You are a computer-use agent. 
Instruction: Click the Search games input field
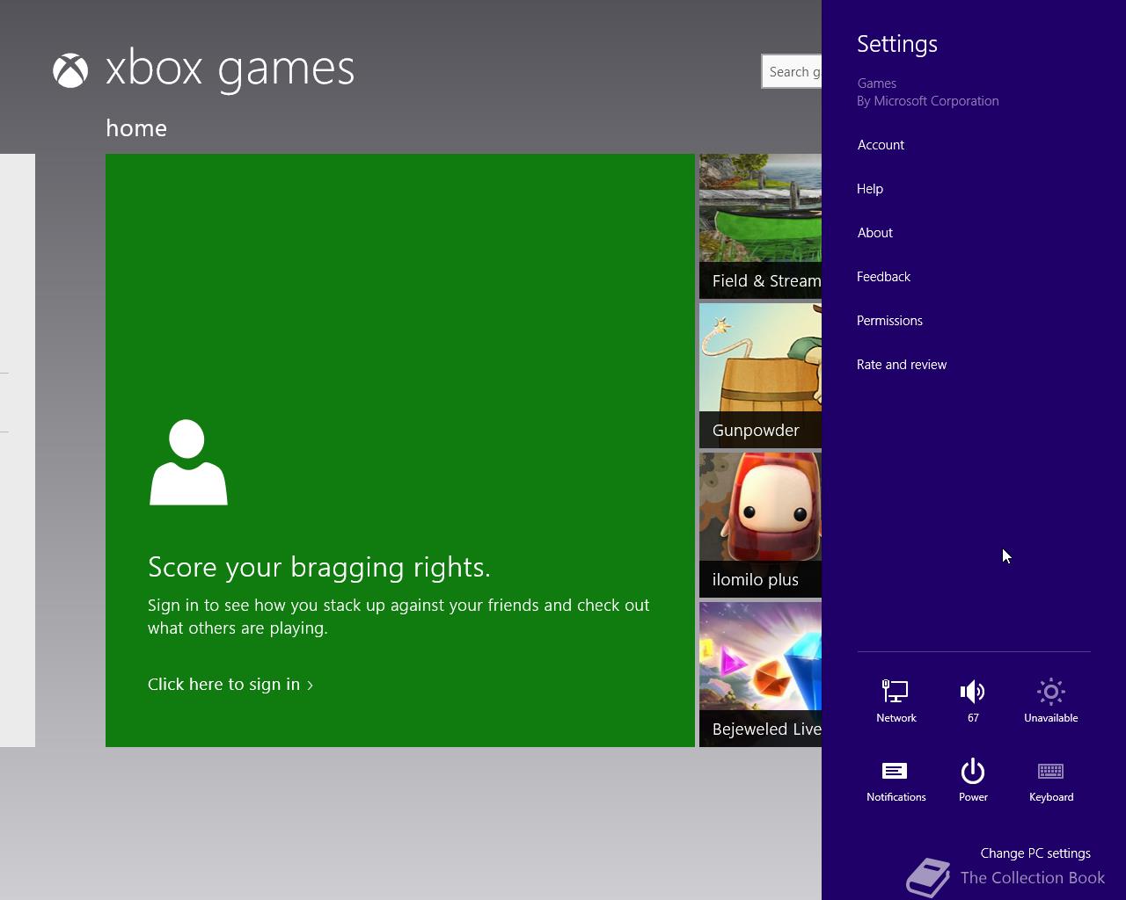pos(792,71)
